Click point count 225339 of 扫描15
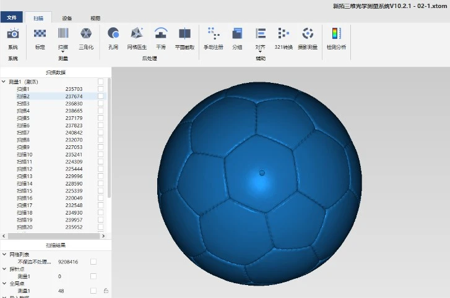 [x=74, y=191]
